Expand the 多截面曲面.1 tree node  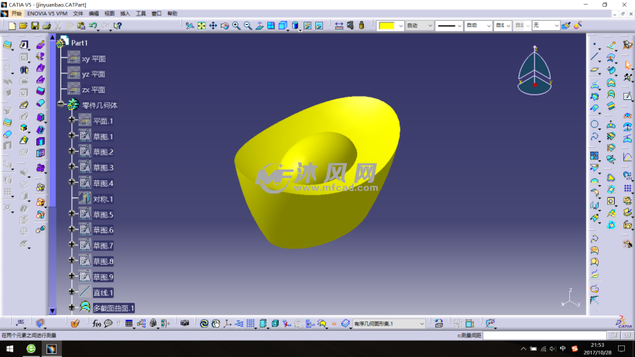(x=72, y=307)
